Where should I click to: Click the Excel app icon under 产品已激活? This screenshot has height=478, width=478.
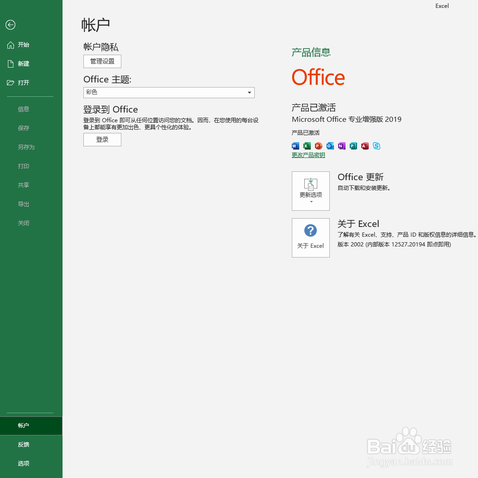307,146
